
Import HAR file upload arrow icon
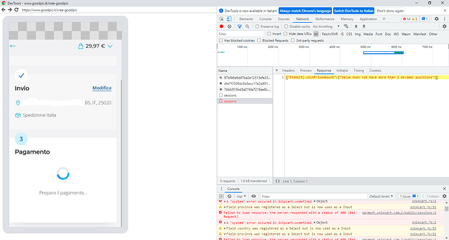coord(356,27)
